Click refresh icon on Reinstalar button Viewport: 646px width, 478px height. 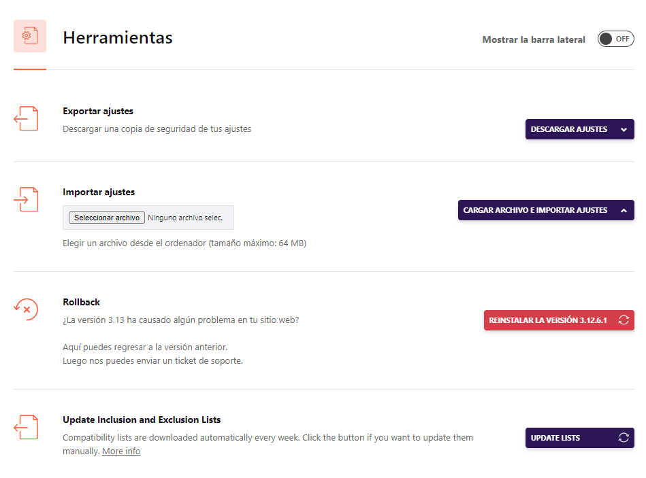[x=624, y=320]
